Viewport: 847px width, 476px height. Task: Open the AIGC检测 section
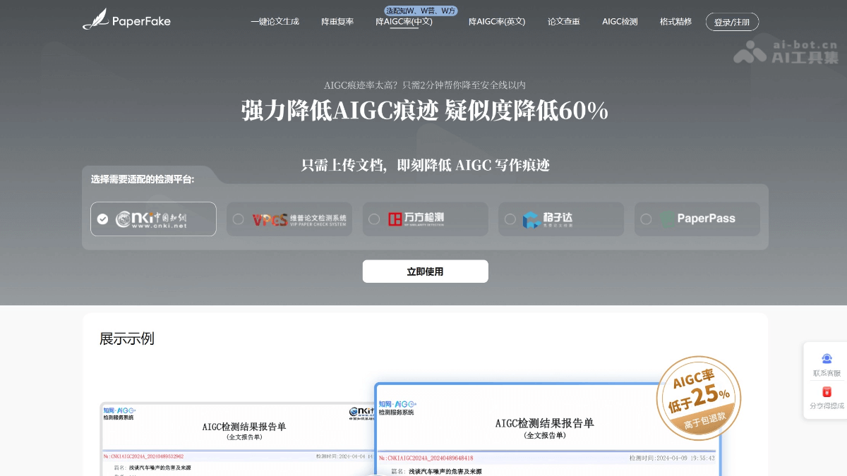point(619,22)
